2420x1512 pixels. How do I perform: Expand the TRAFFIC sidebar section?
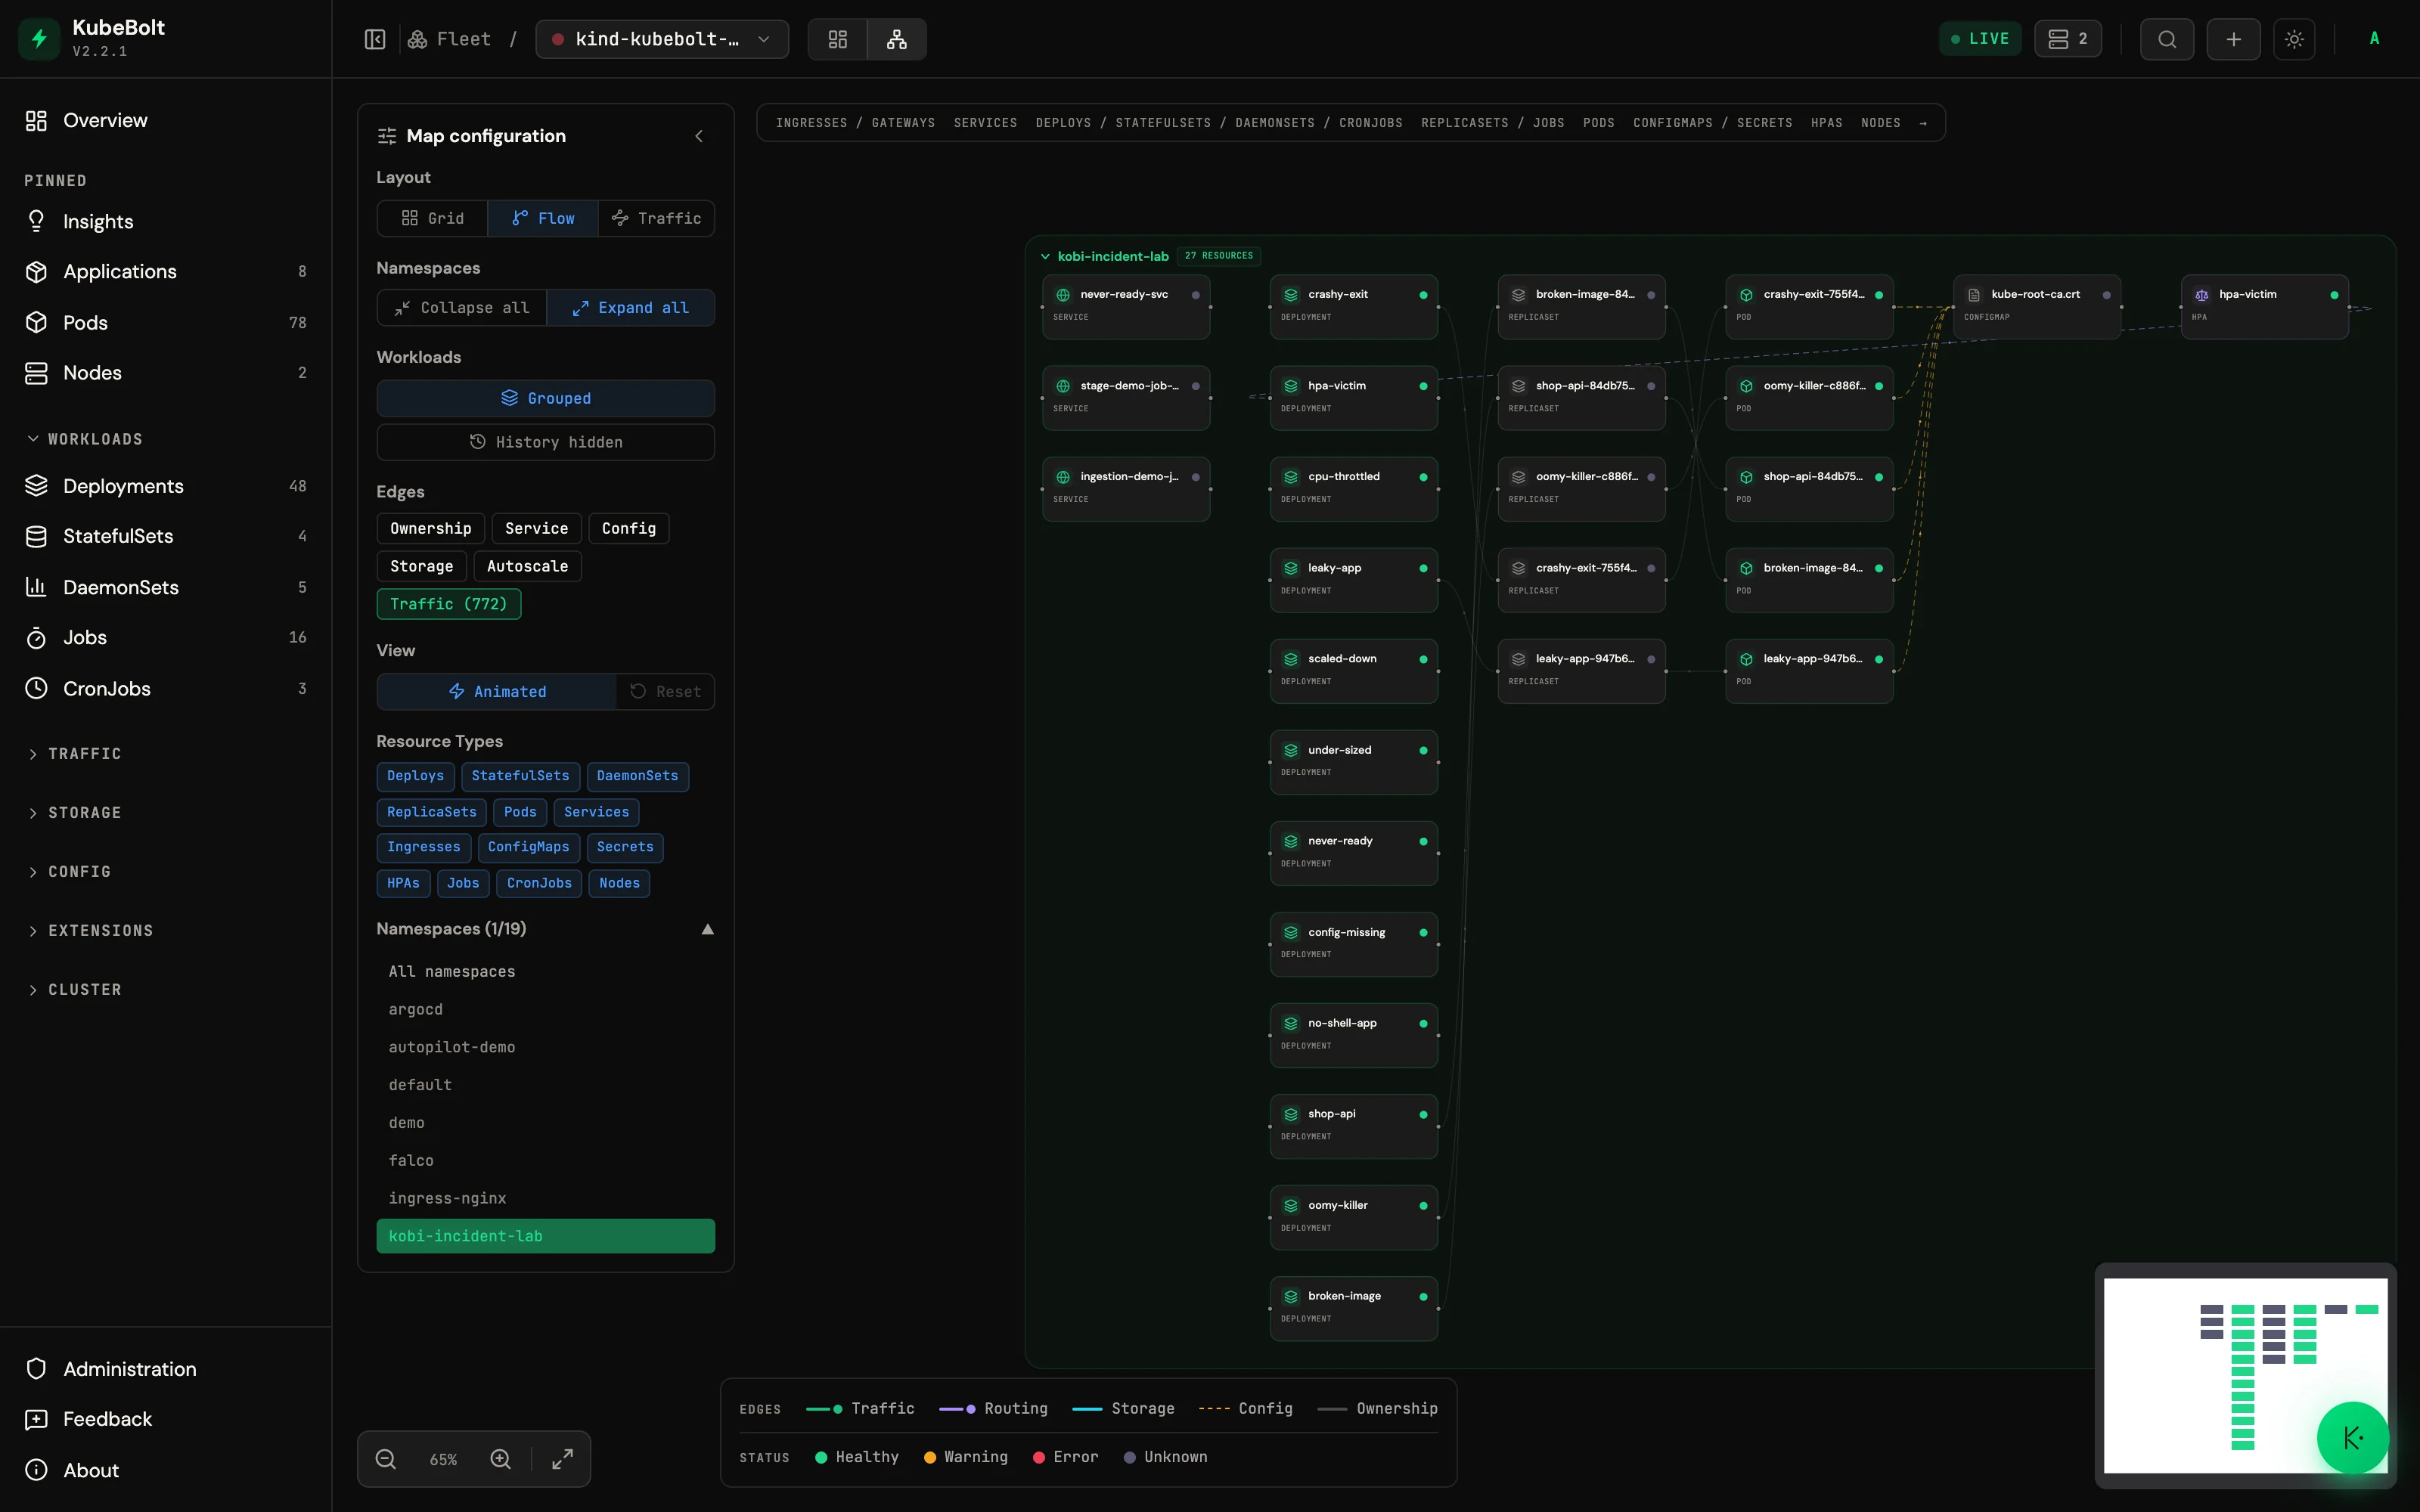pyautogui.click(x=75, y=754)
